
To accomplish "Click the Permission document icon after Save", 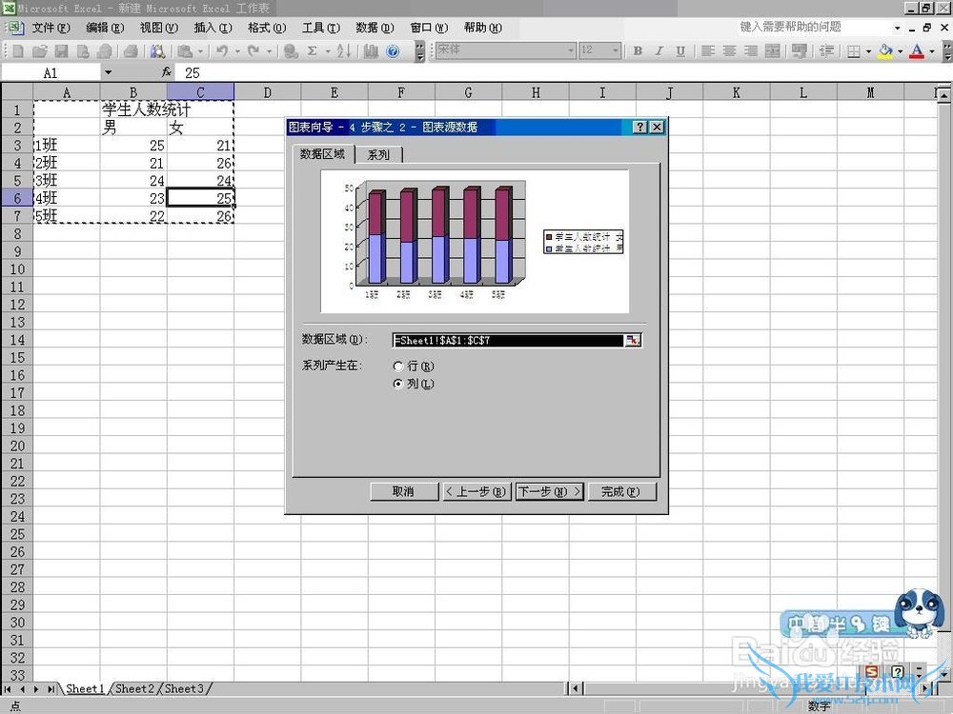I will pyautogui.click(x=83, y=51).
